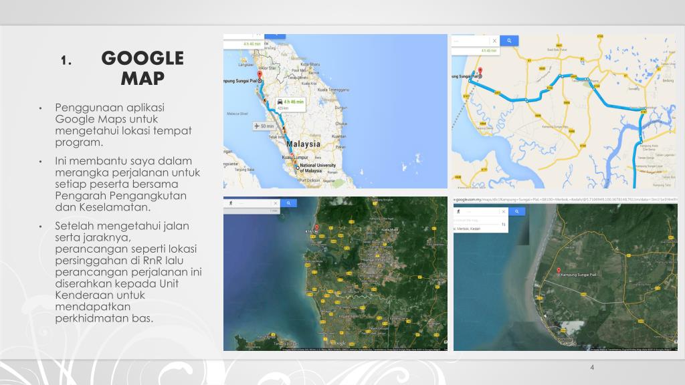This screenshot has height=385, width=685.
Task: Click the slide page number 4
Action: (592, 368)
